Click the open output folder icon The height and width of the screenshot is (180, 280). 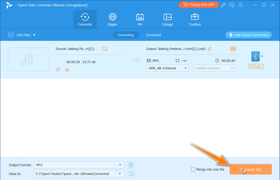[x=131, y=173]
